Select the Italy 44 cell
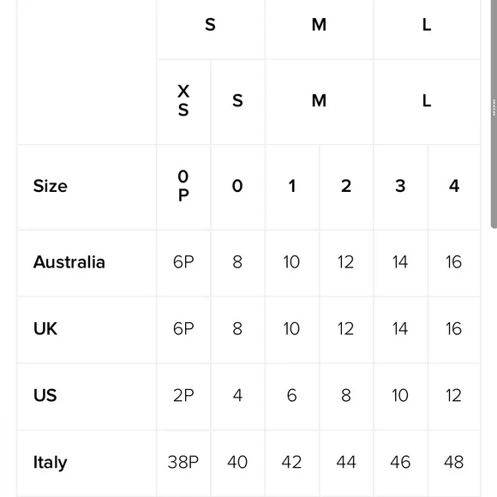This screenshot has width=497, height=497. (346, 463)
